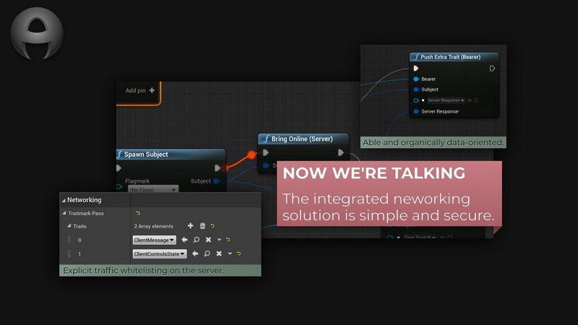This screenshot has width=578, height=325.
Task: Open the ClientMessage trait dropdown
Action: [x=154, y=240]
